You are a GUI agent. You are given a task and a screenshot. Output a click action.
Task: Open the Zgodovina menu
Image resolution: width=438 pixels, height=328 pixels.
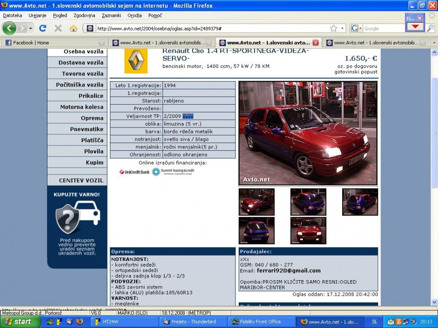coord(84,15)
